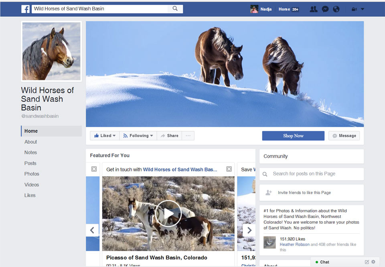
Task: Expand the account menu arrow in top bar
Action: point(363,9)
